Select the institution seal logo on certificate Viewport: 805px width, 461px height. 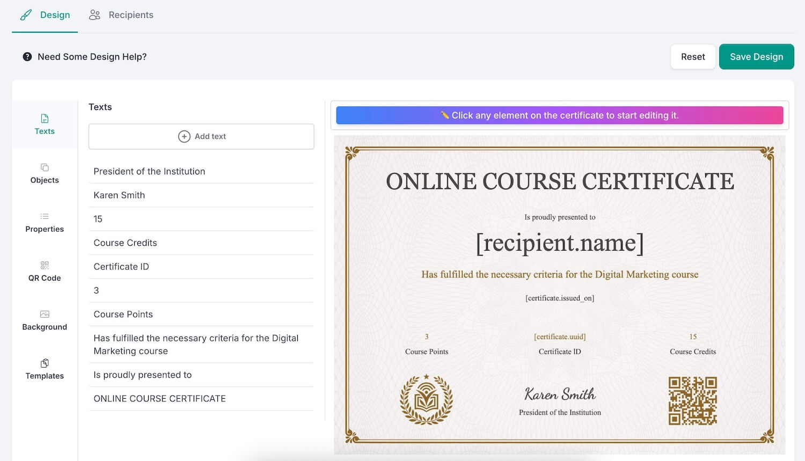click(427, 400)
